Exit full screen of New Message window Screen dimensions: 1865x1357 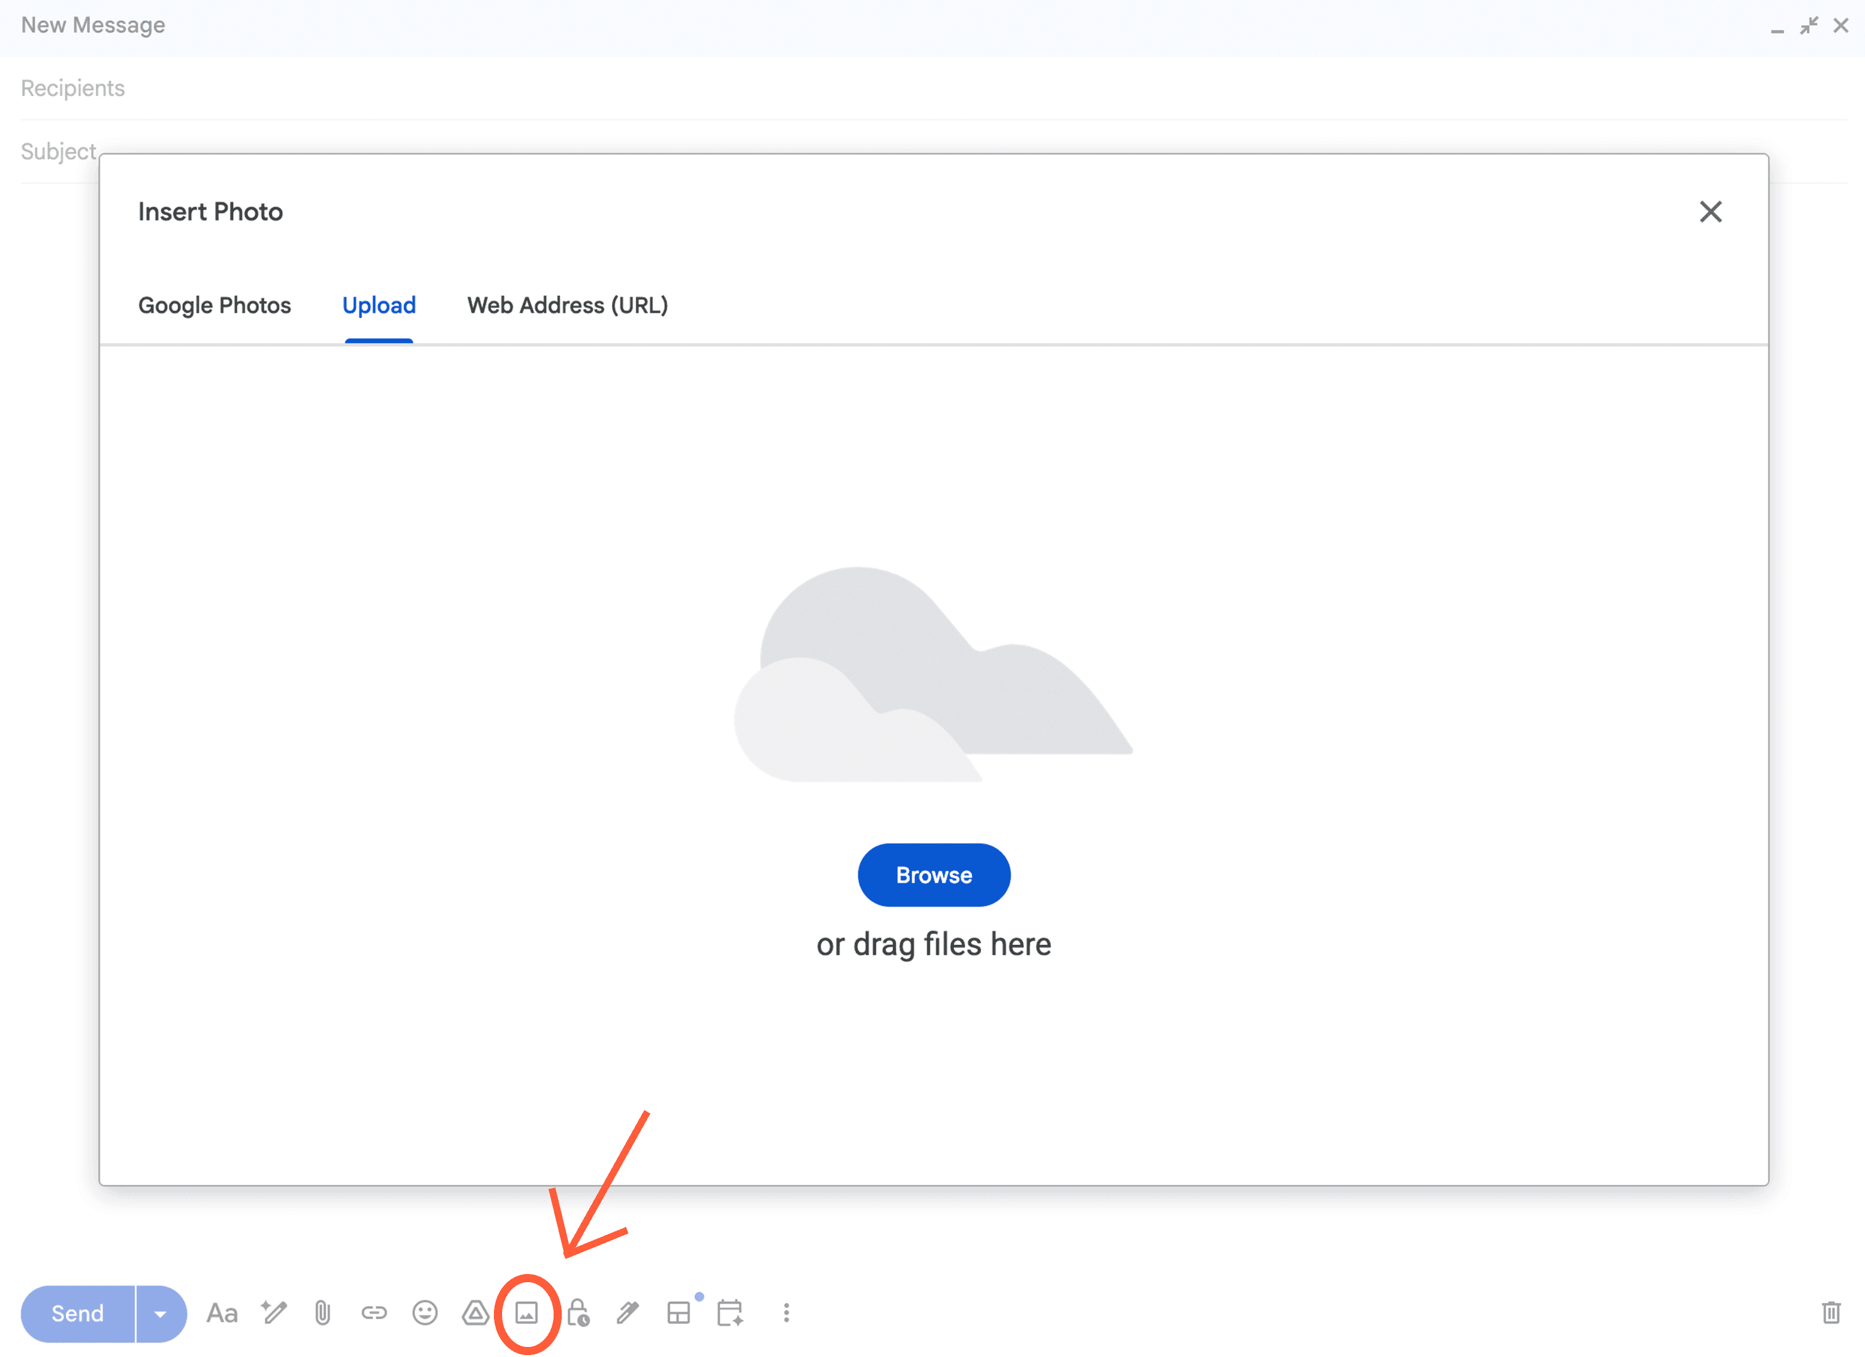click(x=1809, y=26)
